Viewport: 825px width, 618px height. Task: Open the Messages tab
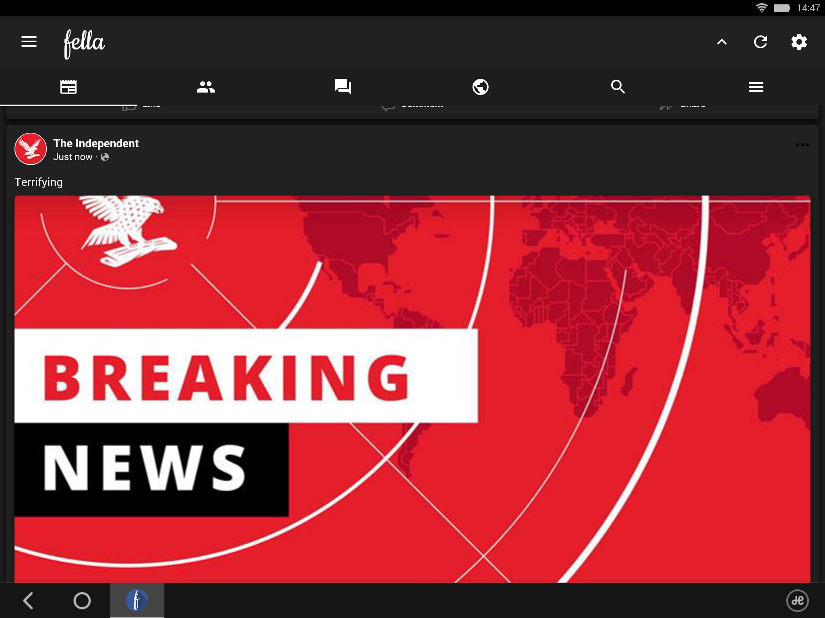[343, 87]
